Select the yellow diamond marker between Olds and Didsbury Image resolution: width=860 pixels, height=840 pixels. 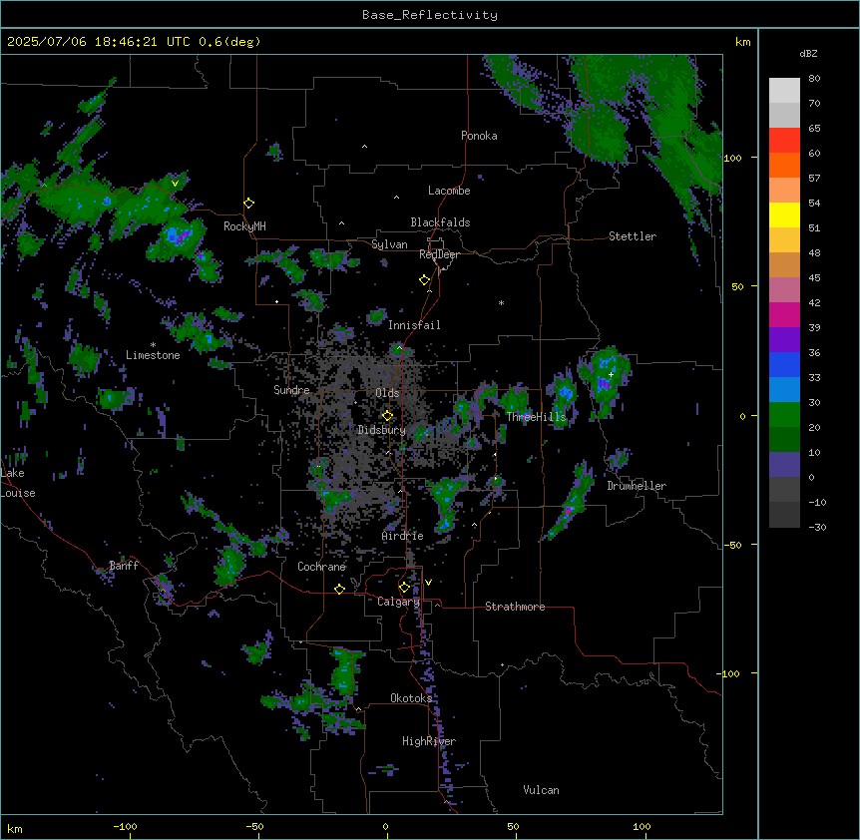(x=387, y=416)
